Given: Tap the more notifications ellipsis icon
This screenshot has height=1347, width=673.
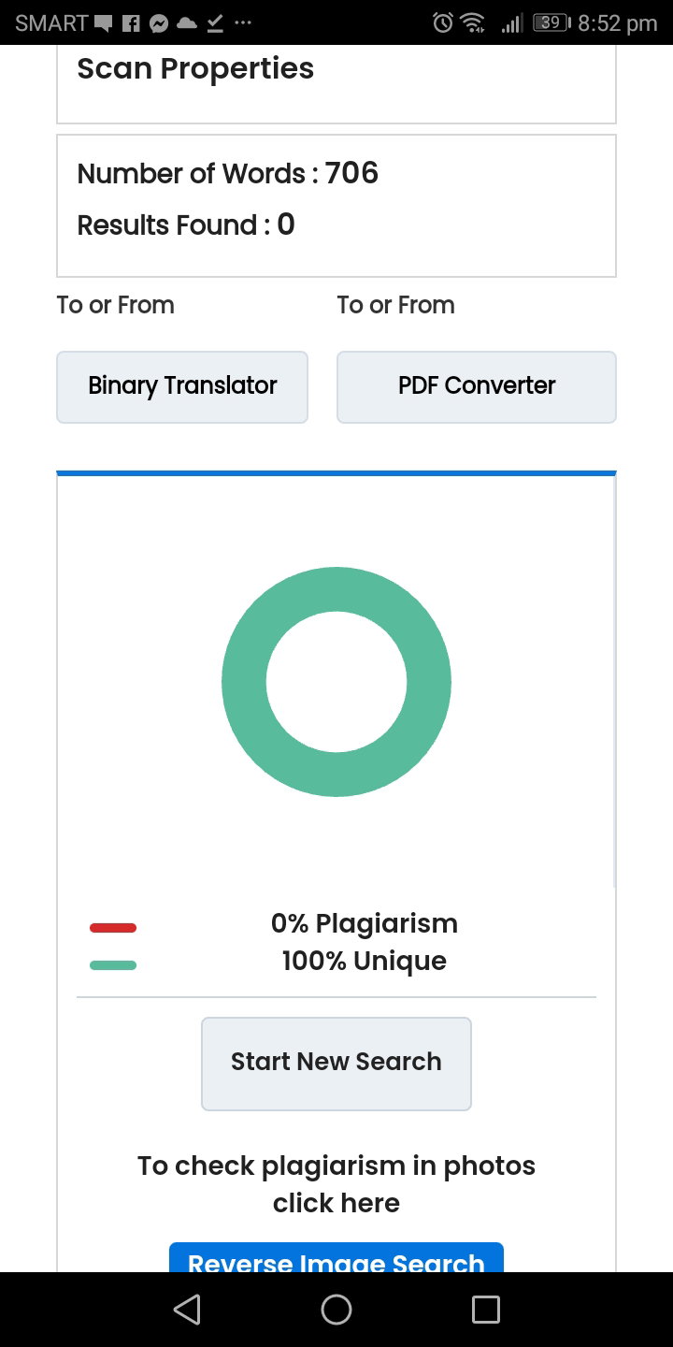Looking at the screenshot, I should coord(243,24).
